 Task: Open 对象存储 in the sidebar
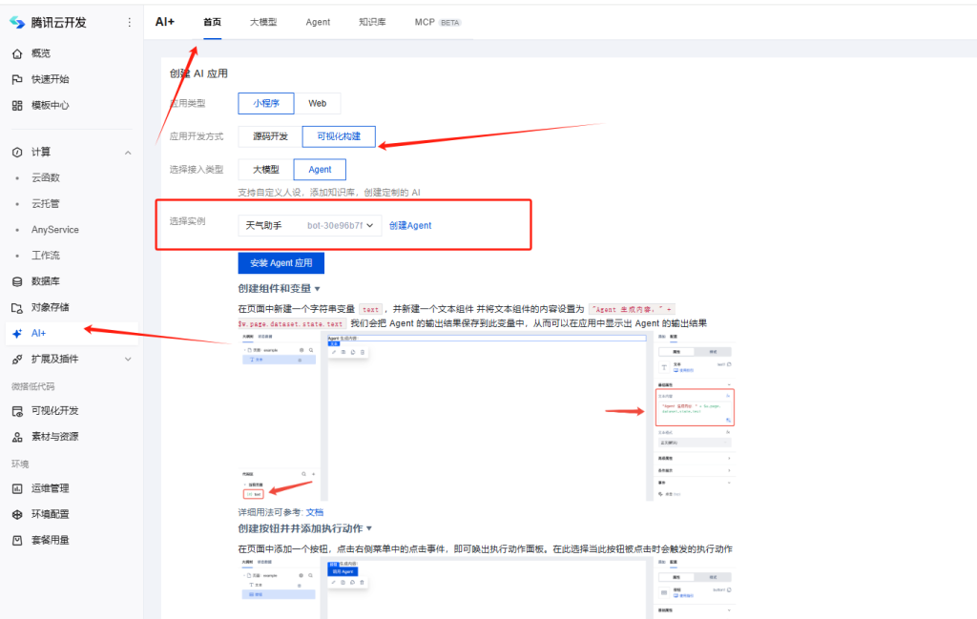[51, 308]
